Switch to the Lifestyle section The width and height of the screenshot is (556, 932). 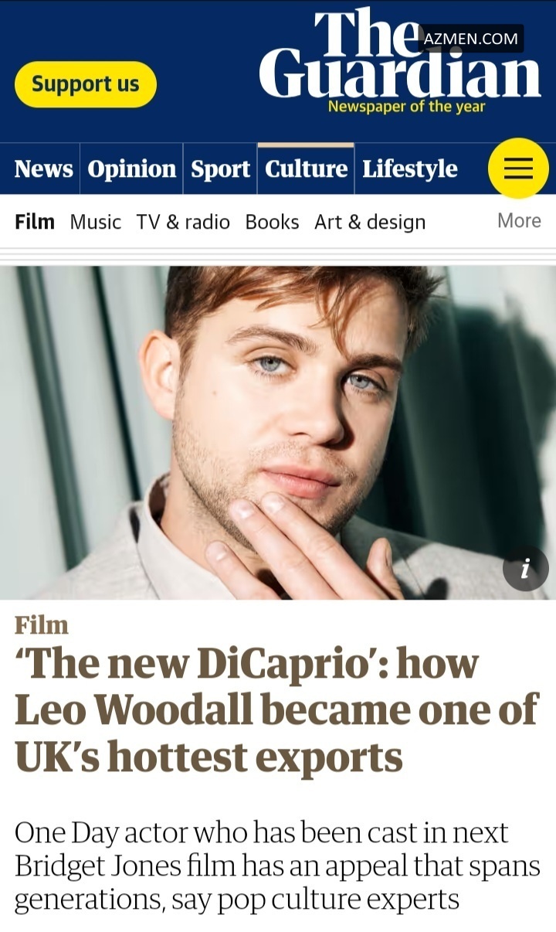(x=410, y=168)
